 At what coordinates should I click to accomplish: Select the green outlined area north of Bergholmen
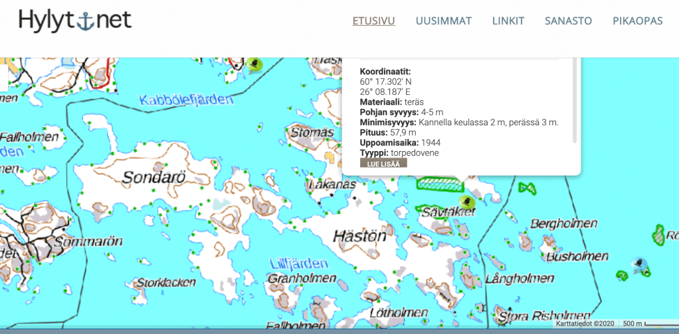(527, 188)
